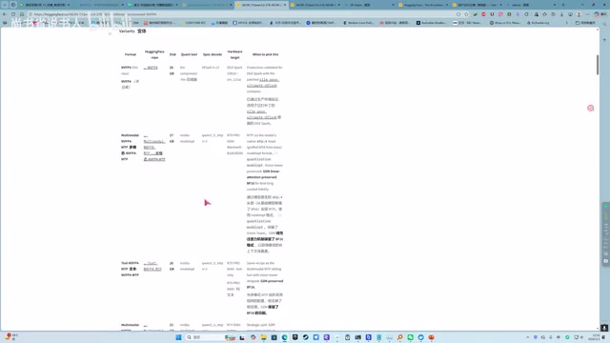Click the pink floating extension icon

(x=591, y=108)
